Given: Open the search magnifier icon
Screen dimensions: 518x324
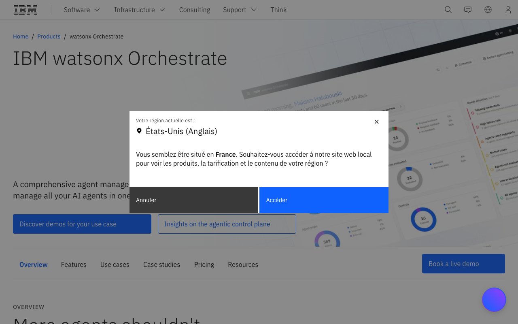Looking at the screenshot, I should point(448,10).
